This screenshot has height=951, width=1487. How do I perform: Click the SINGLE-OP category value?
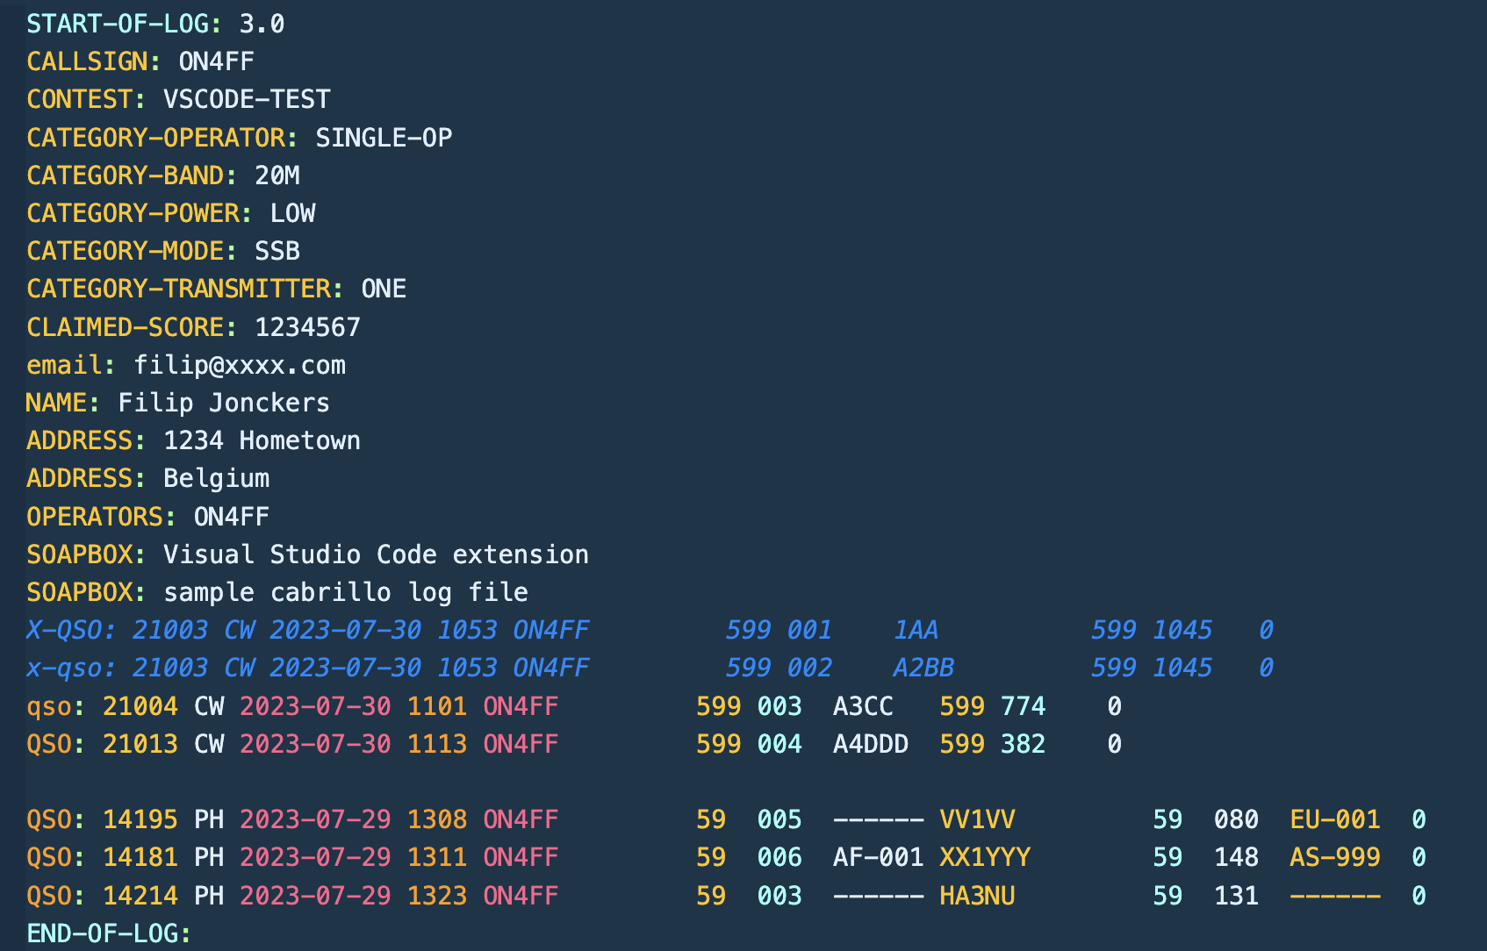tap(384, 138)
